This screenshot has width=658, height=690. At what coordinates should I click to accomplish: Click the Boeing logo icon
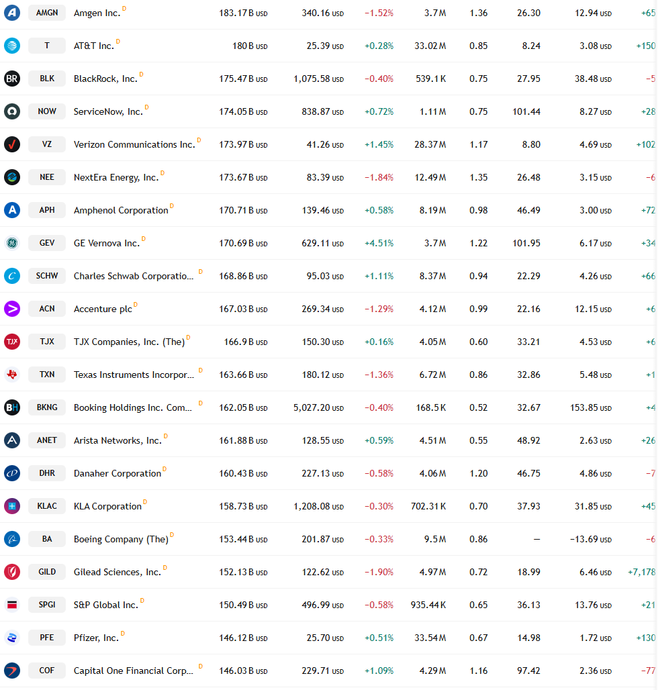click(x=12, y=539)
